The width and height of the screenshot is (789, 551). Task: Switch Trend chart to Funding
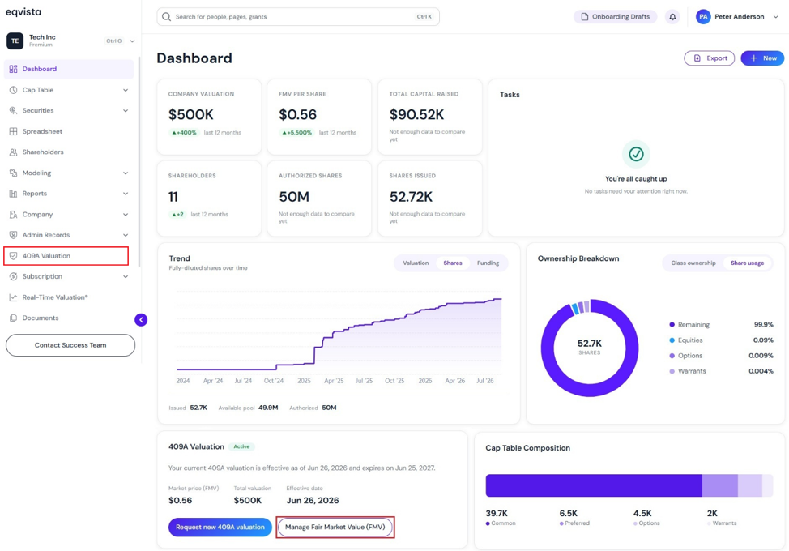point(488,263)
